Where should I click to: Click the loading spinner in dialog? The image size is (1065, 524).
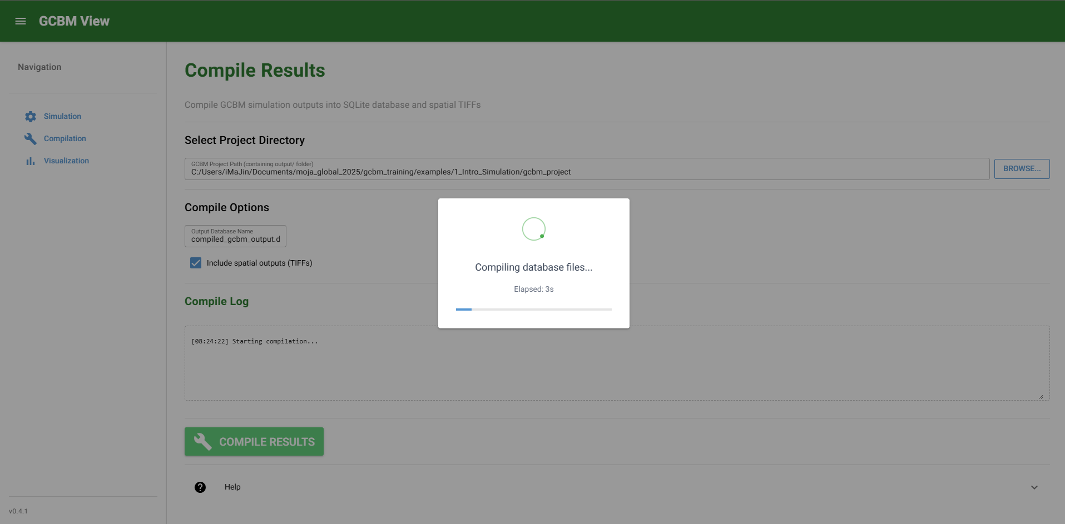tap(534, 229)
